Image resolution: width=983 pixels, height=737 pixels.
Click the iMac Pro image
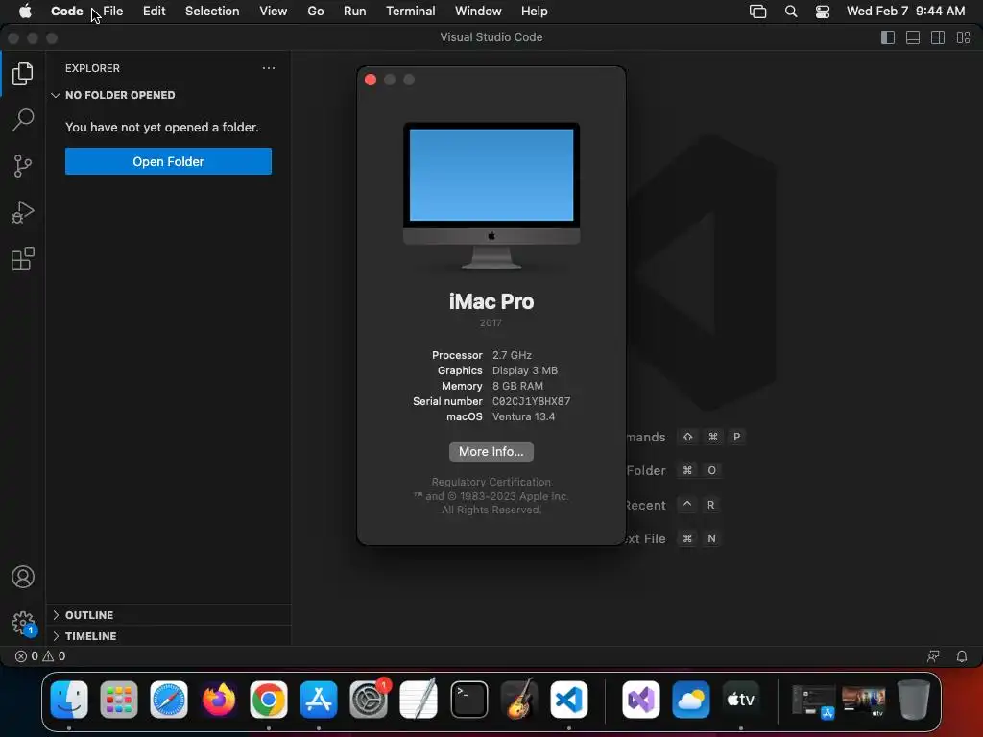pos(491,195)
